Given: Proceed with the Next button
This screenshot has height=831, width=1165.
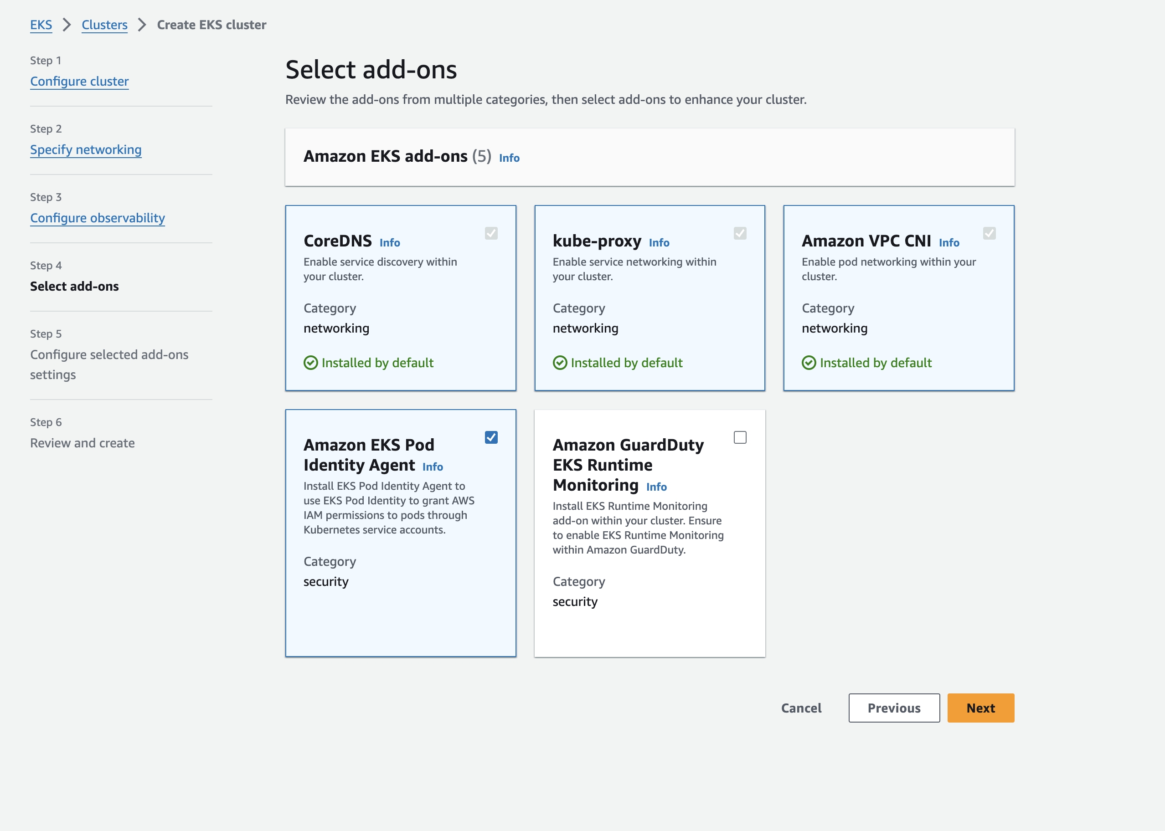Looking at the screenshot, I should (980, 708).
